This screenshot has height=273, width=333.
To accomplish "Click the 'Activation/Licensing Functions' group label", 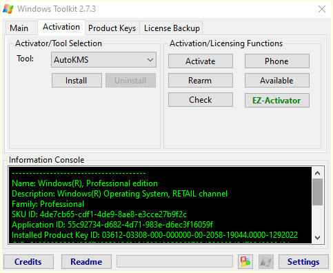I will pos(226,43).
